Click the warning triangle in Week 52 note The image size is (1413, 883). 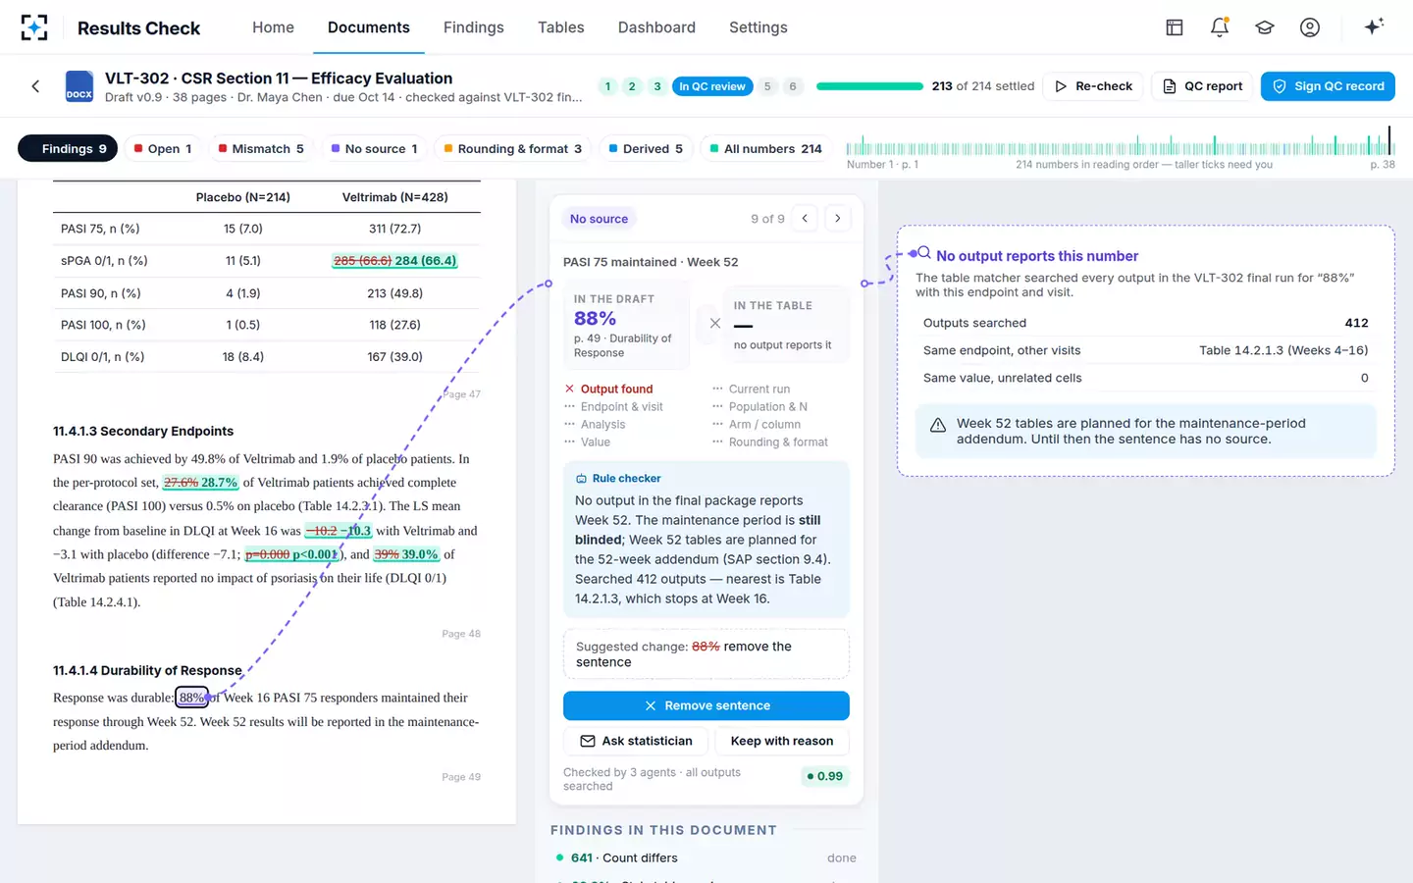(938, 425)
